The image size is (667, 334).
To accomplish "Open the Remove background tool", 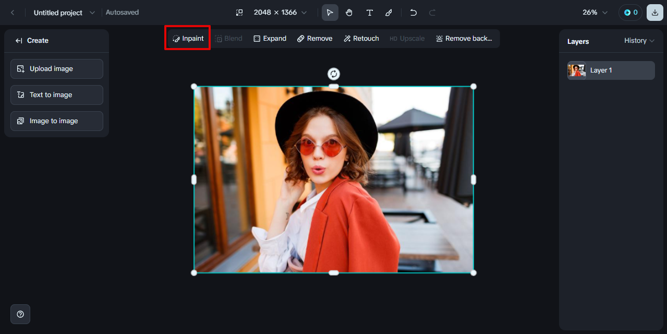I will tap(464, 39).
